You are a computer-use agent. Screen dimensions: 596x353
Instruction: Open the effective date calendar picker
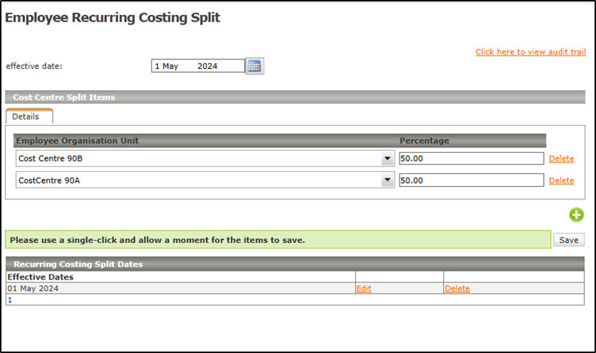(254, 66)
